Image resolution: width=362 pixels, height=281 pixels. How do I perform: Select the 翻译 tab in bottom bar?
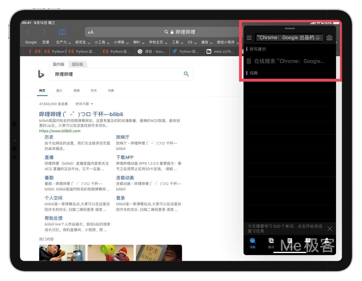pos(271,243)
